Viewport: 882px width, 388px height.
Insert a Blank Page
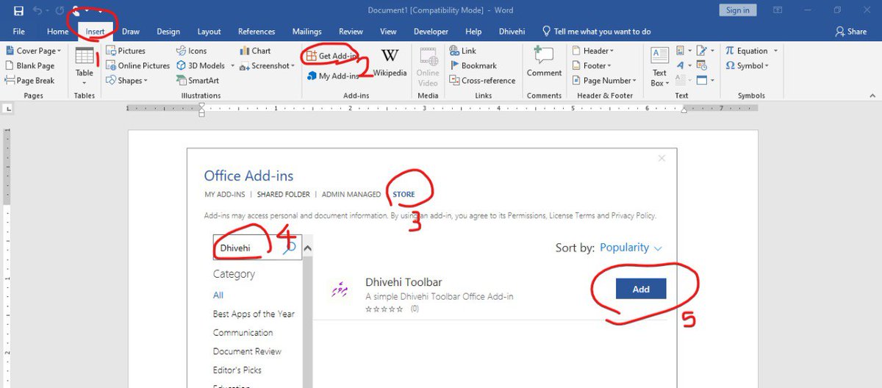tap(29, 65)
